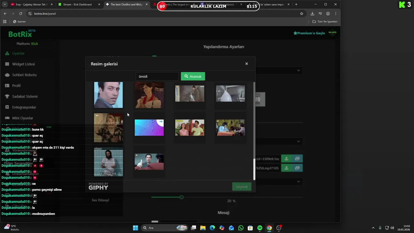
Task: Open the apps grid in bookmarks bar
Action: pos(5,21)
